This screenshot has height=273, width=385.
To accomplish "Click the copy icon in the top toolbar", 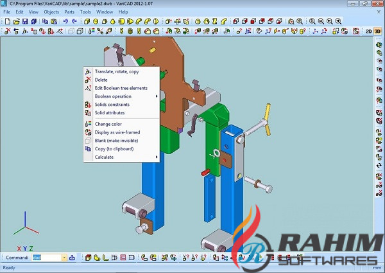I will [45, 21].
